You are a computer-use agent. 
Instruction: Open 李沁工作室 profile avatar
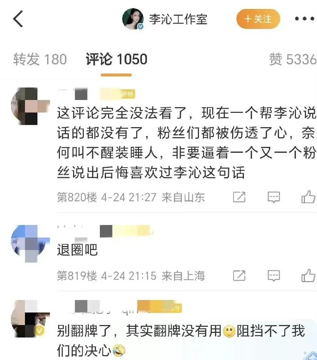[133, 19]
